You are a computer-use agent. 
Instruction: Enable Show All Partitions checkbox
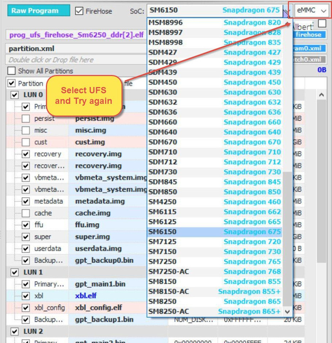coord(12,71)
